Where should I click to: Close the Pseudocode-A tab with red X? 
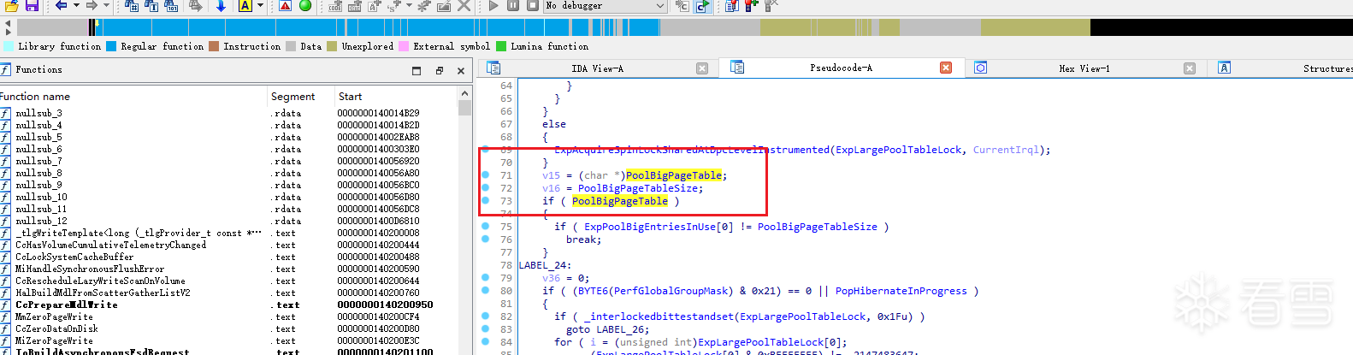coord(946,68)
